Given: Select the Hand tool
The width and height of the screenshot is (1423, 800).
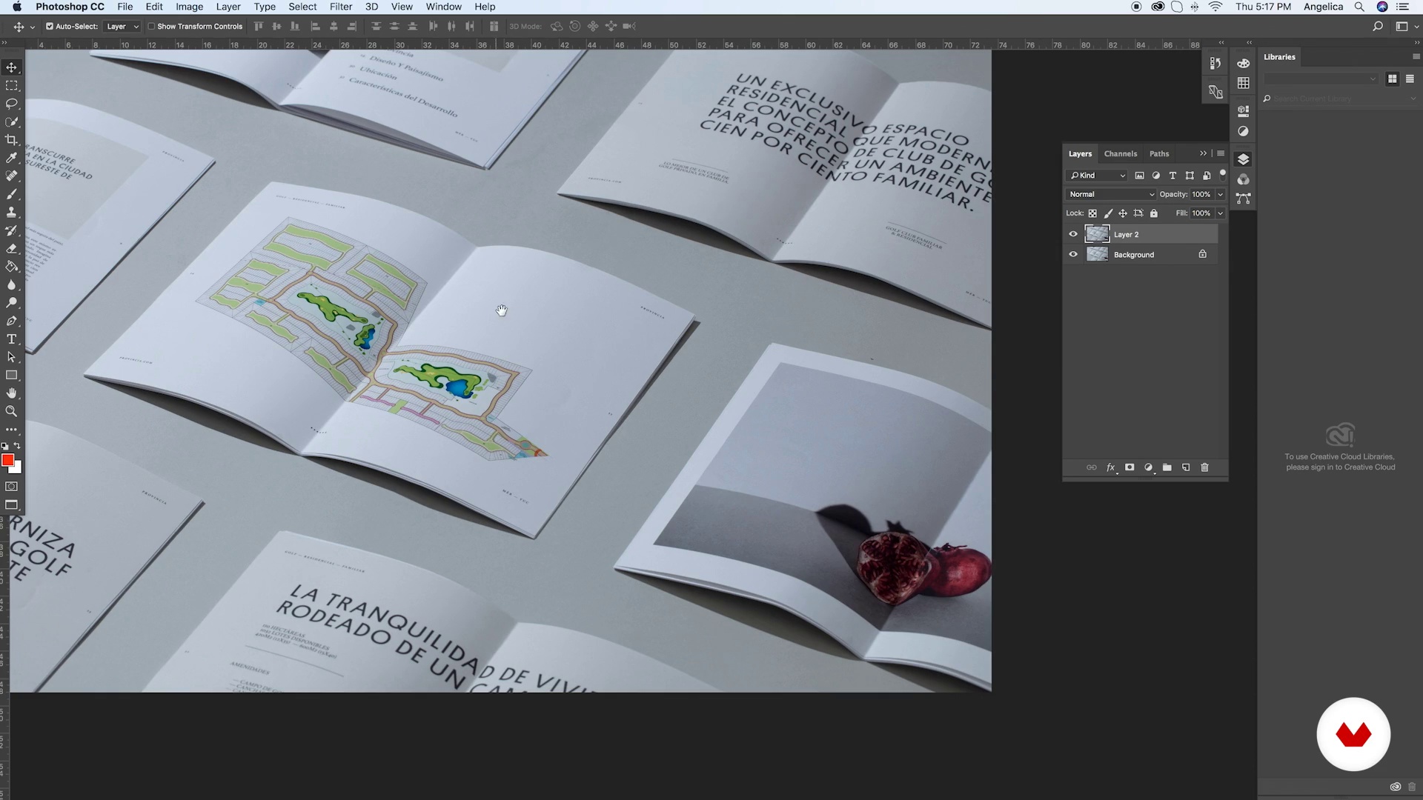Looking at the screenshot, I should 12,393.
